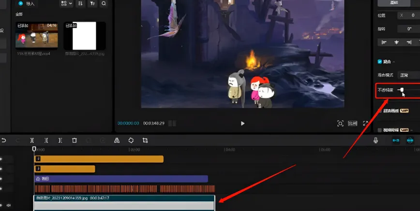Click the sort media icon
Screen dimensions: 420x211
click(80, 3)
